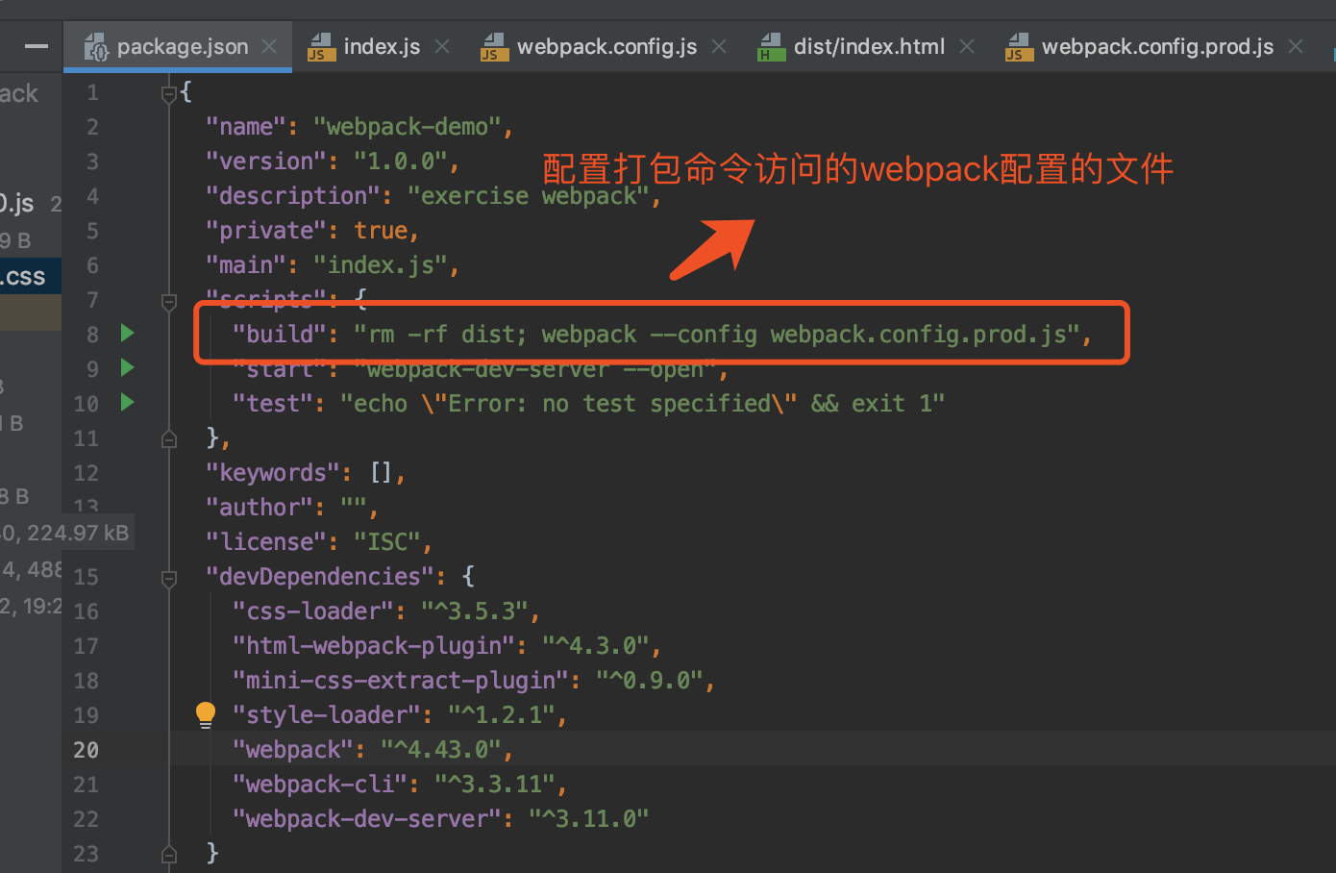Run the build script from gutter

point(127,334)
